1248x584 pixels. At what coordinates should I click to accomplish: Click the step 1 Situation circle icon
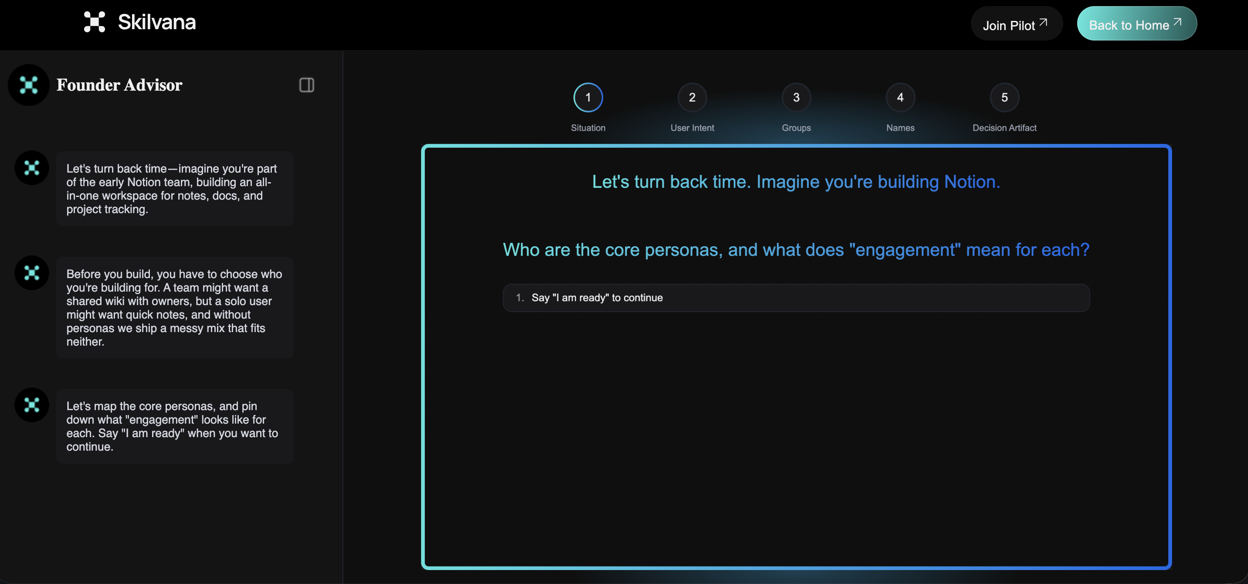pos(588,97)
